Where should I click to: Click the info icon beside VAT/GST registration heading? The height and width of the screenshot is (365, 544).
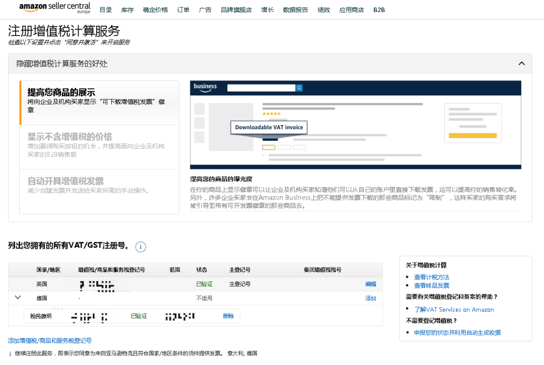[141, 246]
